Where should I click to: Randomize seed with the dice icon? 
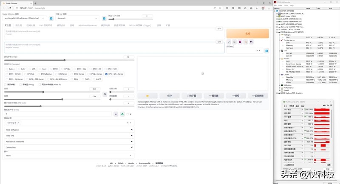click(x=116, y=114)
